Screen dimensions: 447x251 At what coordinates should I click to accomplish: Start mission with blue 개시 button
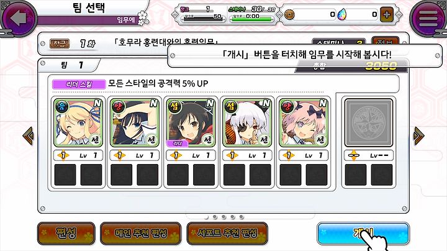[x=363, y=234]
